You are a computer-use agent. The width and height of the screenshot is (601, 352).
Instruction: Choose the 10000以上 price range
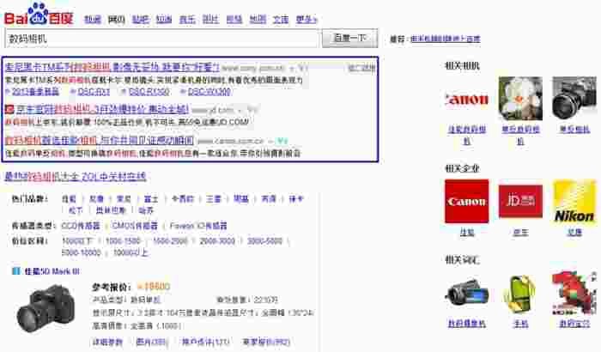(131, 252)
